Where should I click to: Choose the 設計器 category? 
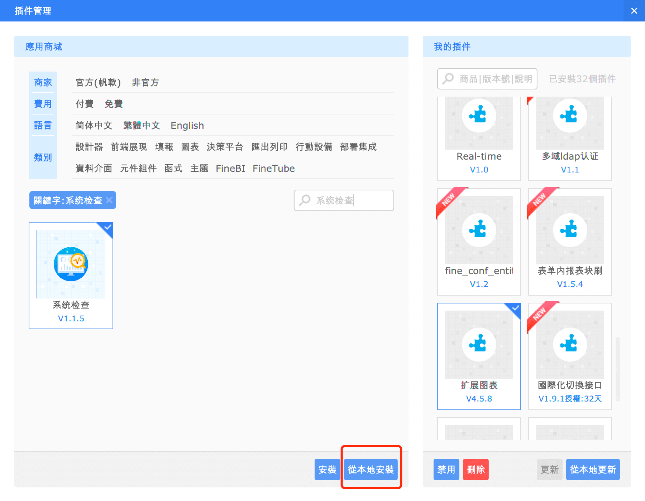pyautogui.click(x=89, y=147)
